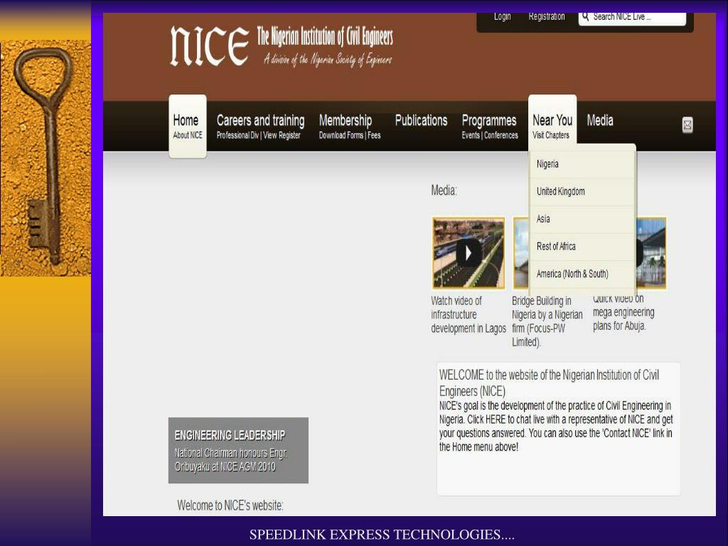Click Bridge Building in Nigeria caption

point(547,321)
